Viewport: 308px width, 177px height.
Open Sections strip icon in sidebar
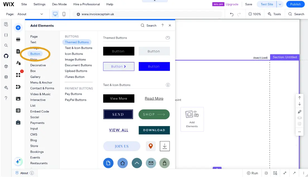[x=18, y=40]
